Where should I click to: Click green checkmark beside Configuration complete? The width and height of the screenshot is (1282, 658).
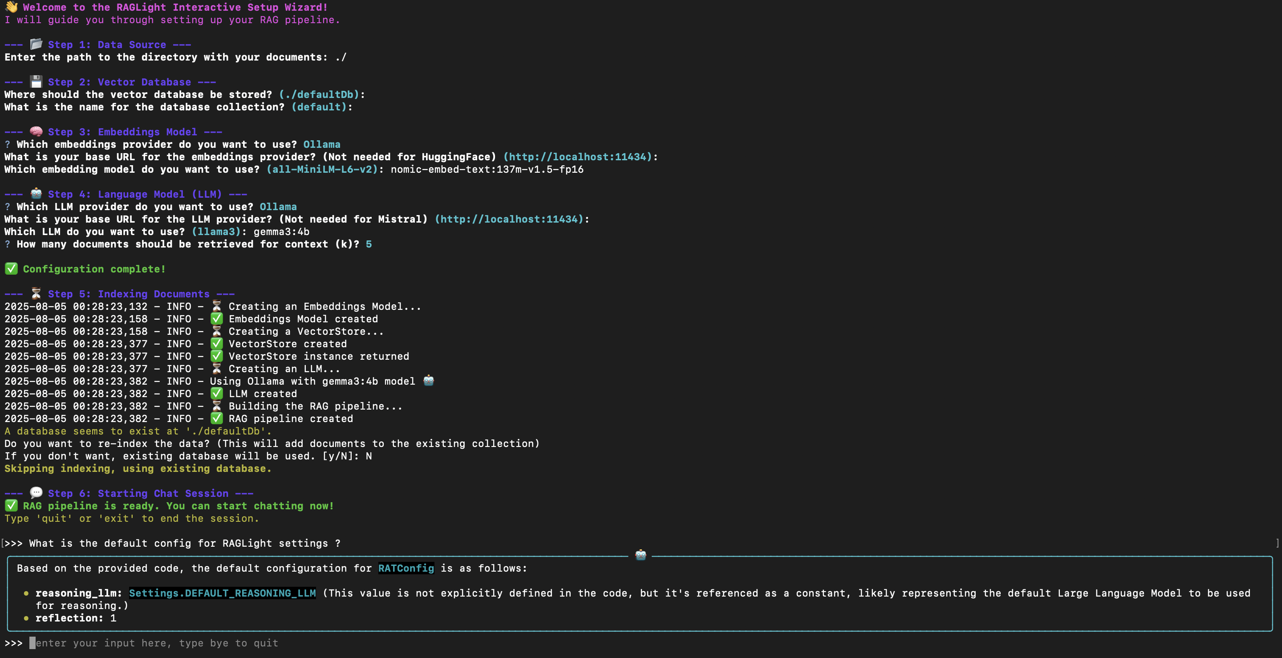[x=11, y=269]
